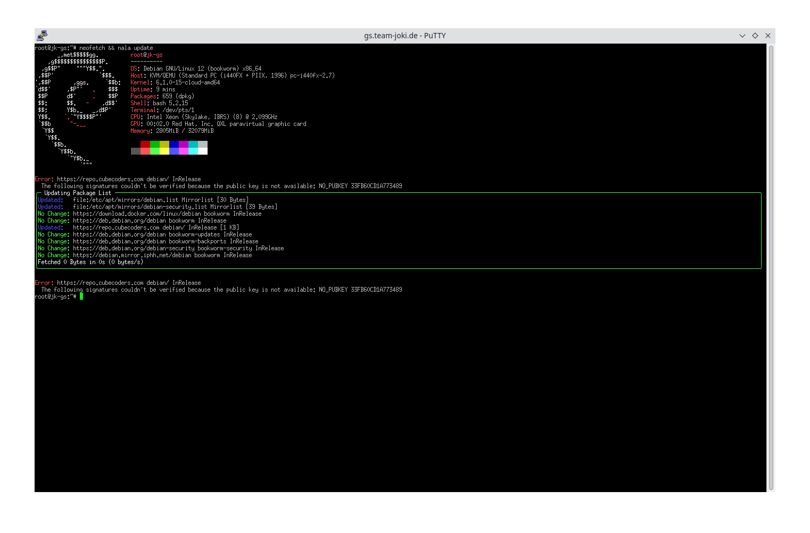The width and height of the screenshot is (810, 533).
Task: Click the white block in neofetch palette
Action: [203, 151]
